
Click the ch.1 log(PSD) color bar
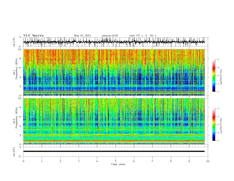click(214, 76)
